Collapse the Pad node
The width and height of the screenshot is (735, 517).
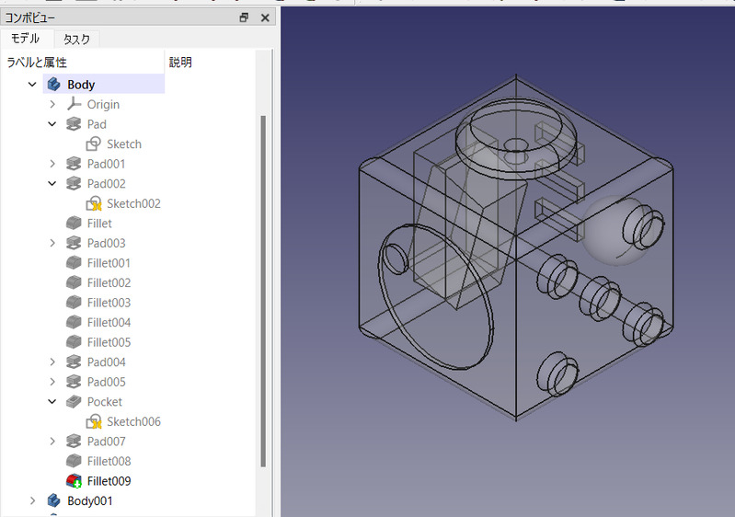(x=52, y=124)
